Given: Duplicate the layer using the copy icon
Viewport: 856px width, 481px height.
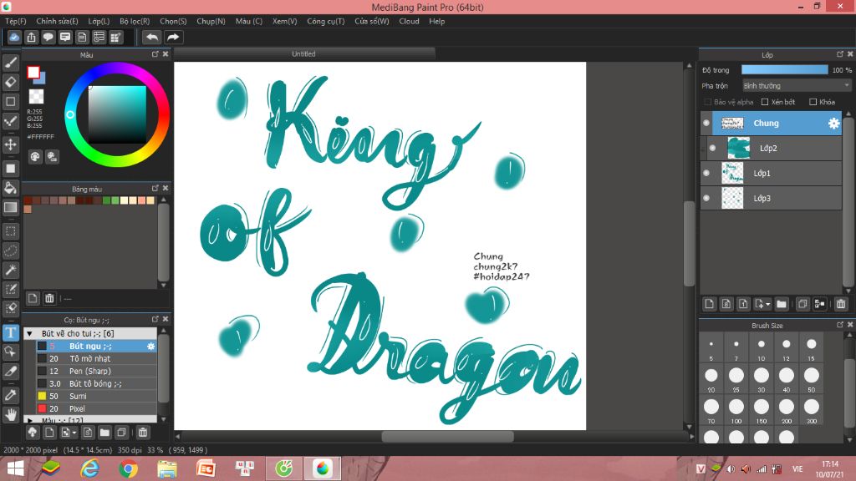Looking at the screenshot, I should click(802, 304).
